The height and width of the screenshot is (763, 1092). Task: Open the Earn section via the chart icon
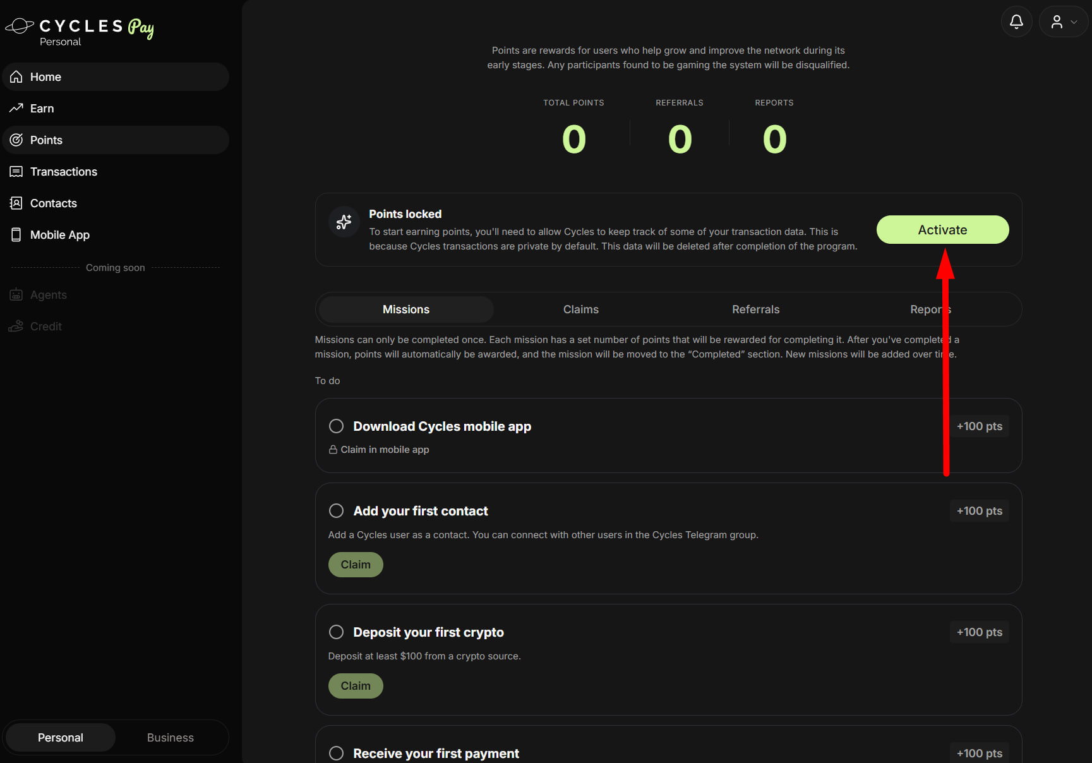(16, 109)
